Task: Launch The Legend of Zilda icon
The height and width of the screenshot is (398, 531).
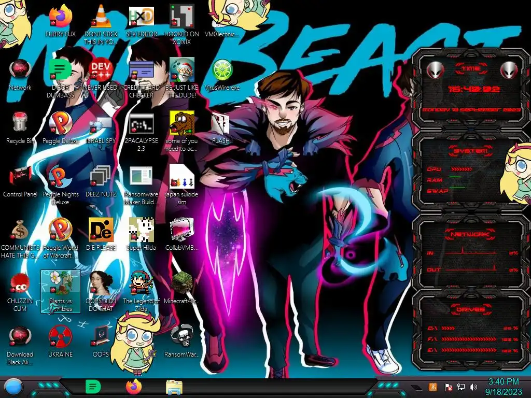Action: pyautogui.click(x=141, y=283)
